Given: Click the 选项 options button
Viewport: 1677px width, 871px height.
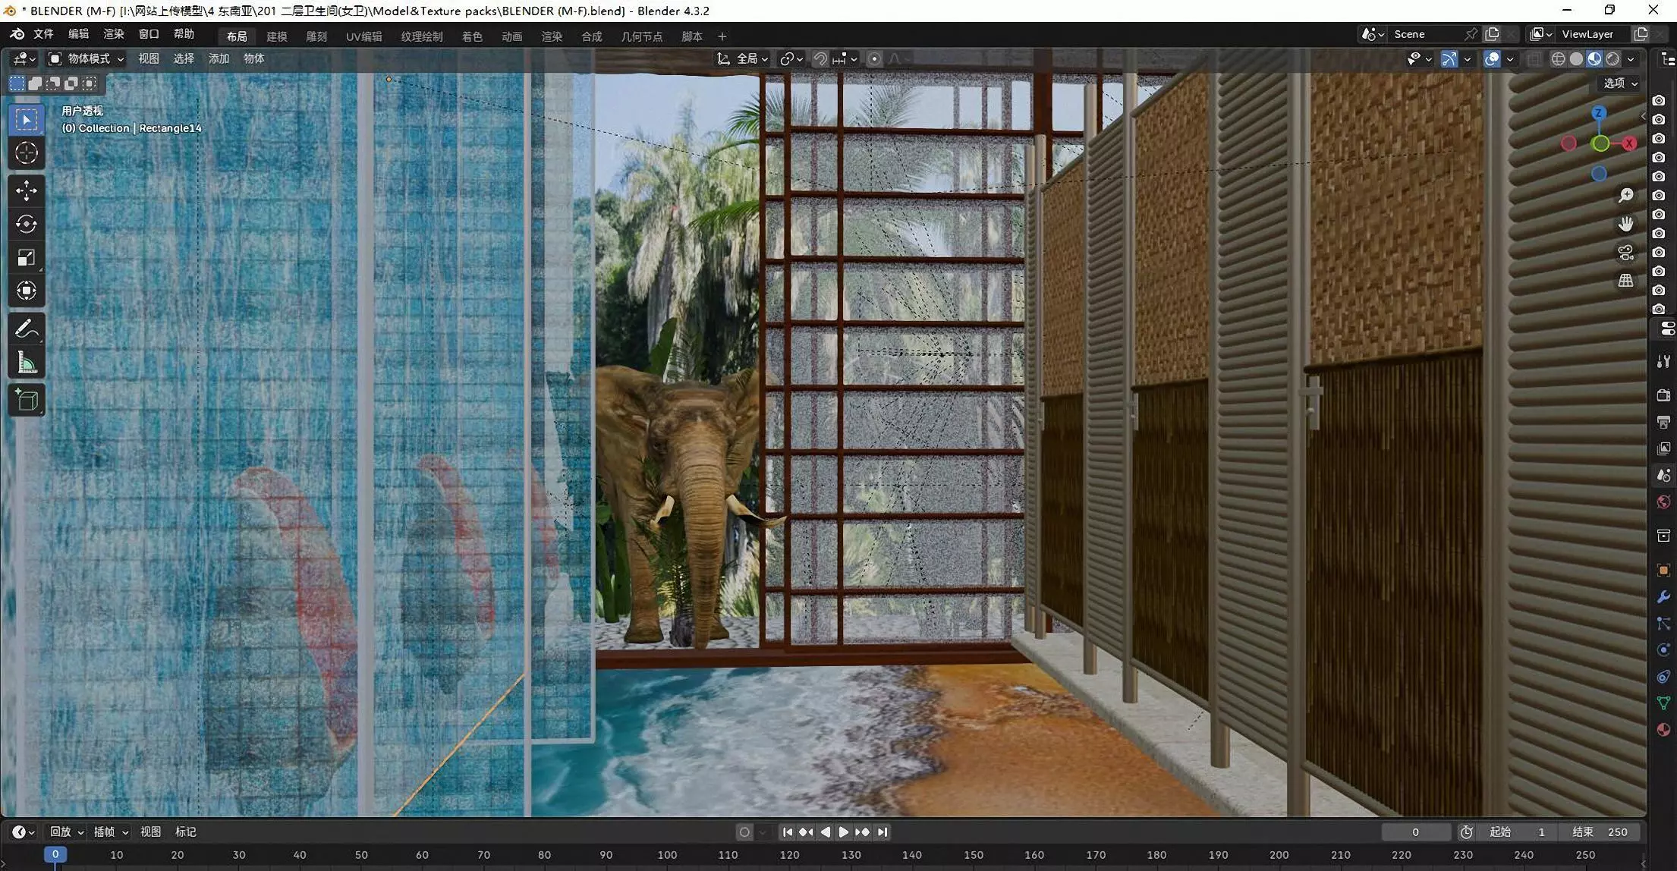Looking at the screenshot, I should pyautogui.click(x=1620, y=83).
